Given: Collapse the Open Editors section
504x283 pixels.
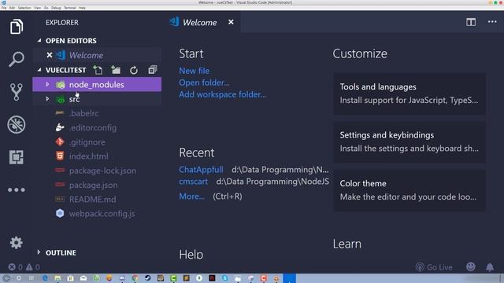Looking at the screenshot, I should [39, 40].
